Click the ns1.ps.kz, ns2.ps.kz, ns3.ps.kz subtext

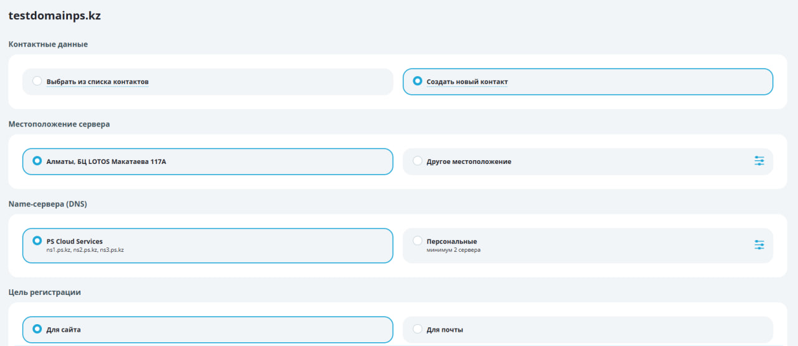point(85,250)
